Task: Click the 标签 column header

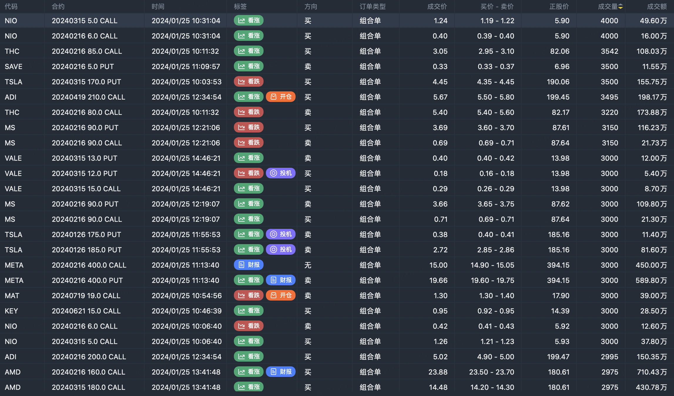Action: tap(240, 7)
